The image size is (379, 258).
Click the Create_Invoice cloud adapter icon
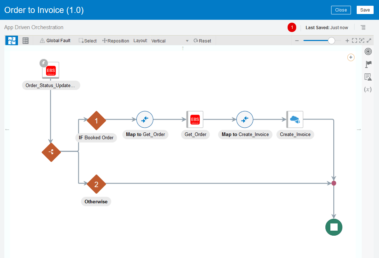click(295, 119)
